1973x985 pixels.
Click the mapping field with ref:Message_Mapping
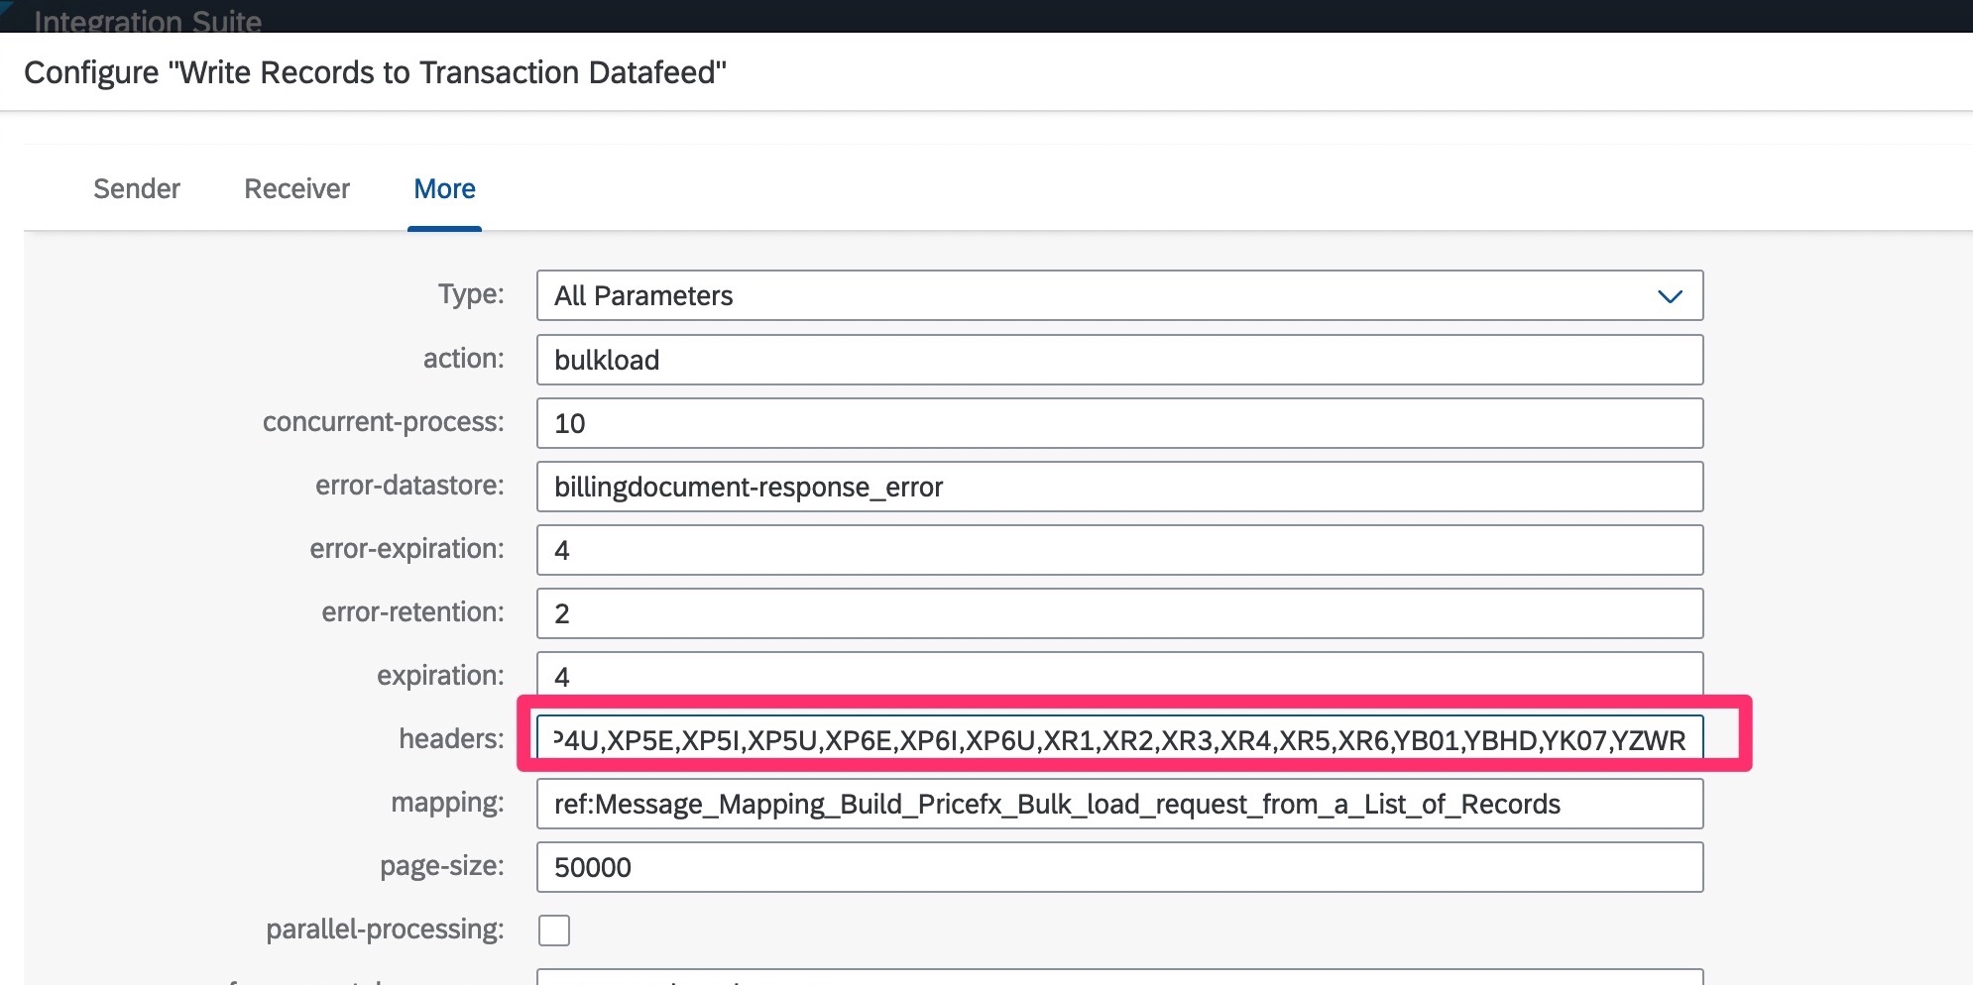tap(1118, 804)
